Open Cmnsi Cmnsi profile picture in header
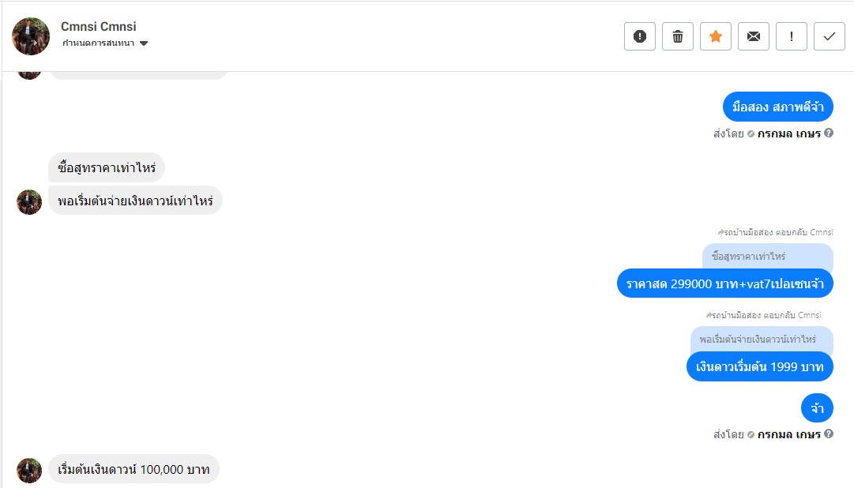Image resolution: width=854 pixels, height=488 pixels. click(x=31, y=36)
